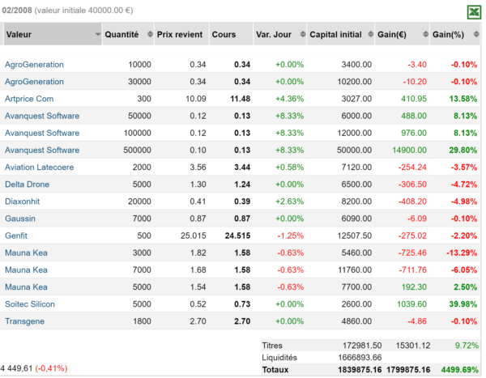Sort by Valeur column dropdown arrow

pos(98,34)
